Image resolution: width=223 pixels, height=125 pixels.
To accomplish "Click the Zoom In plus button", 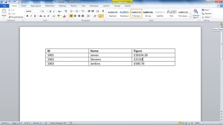I will tap(221, 123).
